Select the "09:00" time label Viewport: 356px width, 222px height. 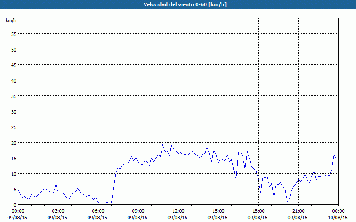[138, 211]
